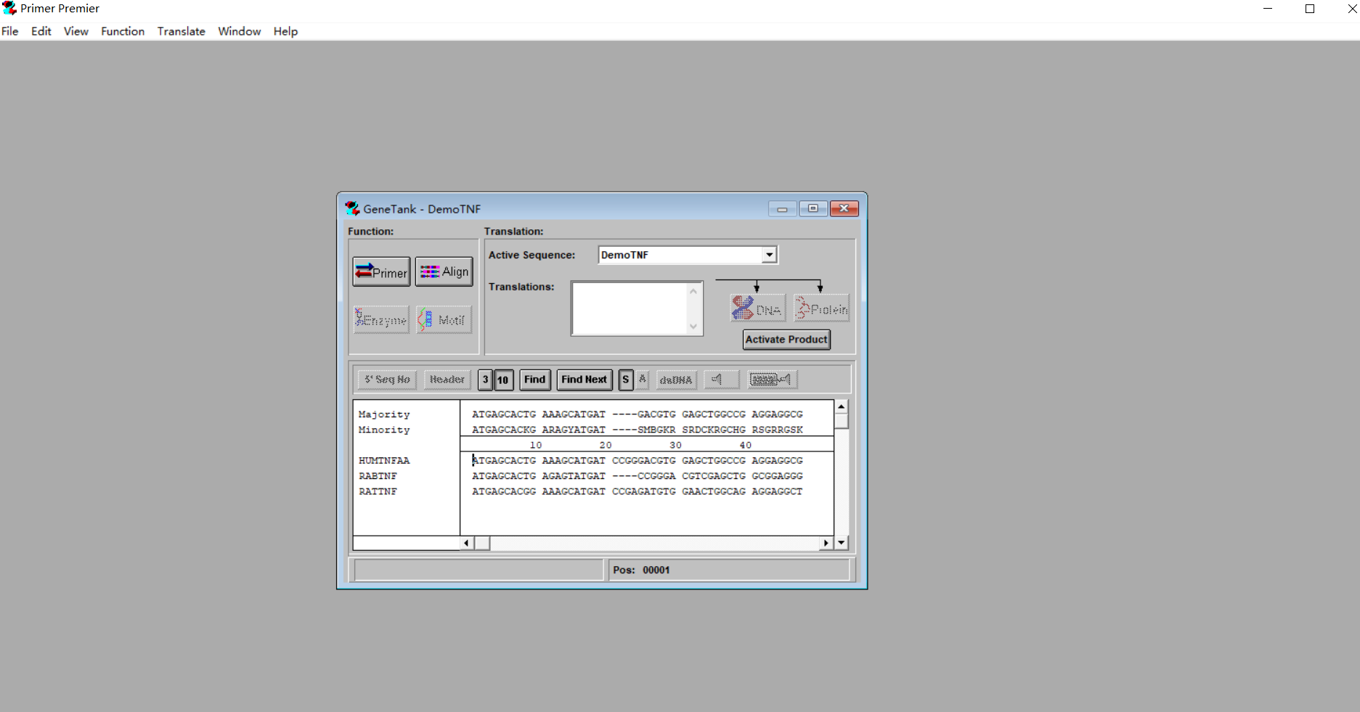Click the Enzyme function button
This screenshot has height=712, width=1360.
point(381,320)
